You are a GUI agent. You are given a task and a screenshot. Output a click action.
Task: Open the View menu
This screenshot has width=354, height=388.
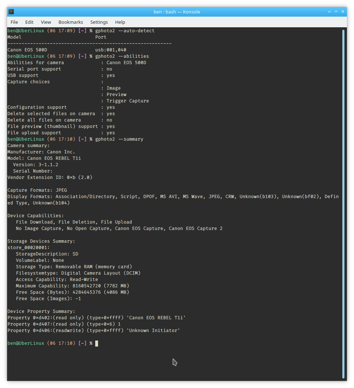[46, 22]
